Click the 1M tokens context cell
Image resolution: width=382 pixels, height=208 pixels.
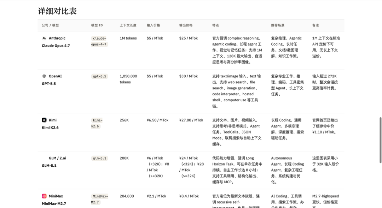pos(128,38)
